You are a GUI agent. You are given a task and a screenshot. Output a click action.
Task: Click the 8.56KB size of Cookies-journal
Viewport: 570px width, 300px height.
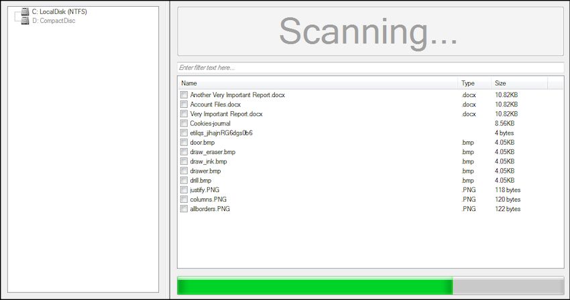click(x=504, y=123)
